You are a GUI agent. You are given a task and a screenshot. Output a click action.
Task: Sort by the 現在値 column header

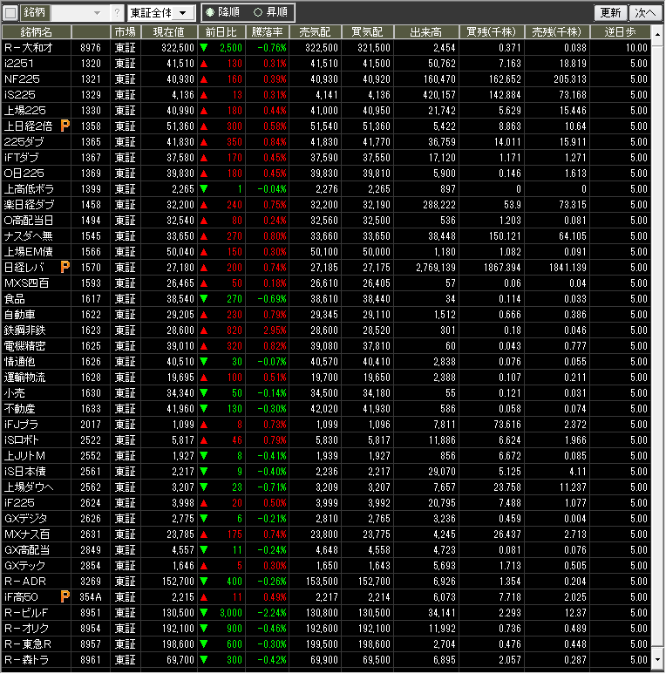pos(169,32)
